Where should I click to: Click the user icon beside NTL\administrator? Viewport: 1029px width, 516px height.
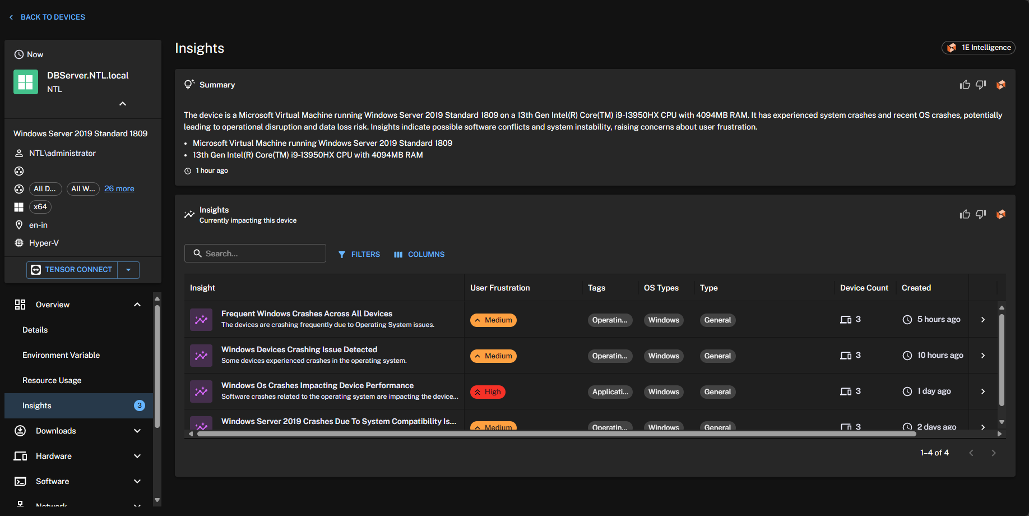tap(19, 153)
